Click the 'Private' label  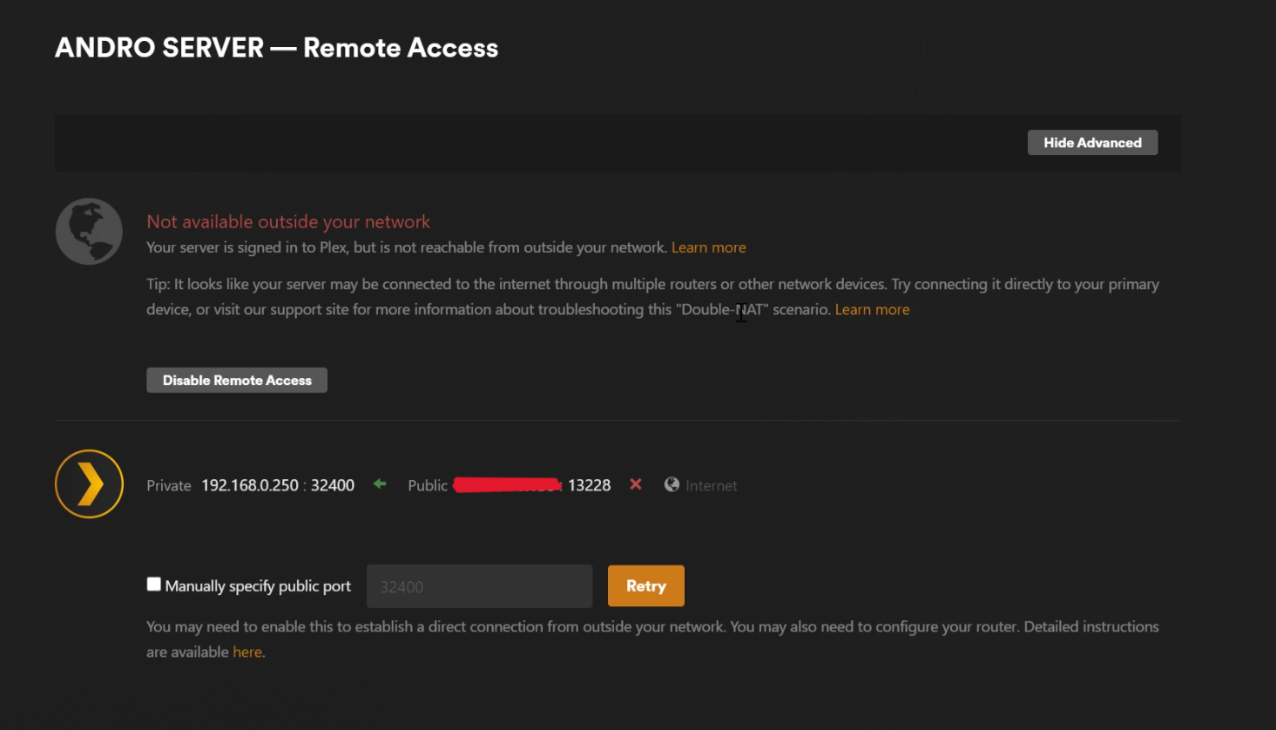click(169, 485)
